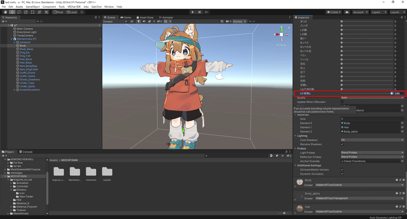Open the Light Probes dropdown
The height and width of the screenshot is (219, 407).
tap(372, 153)
